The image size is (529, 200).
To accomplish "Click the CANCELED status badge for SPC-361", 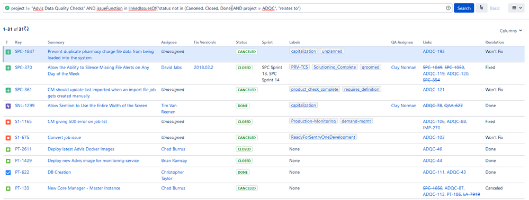I will pos(246,90).
